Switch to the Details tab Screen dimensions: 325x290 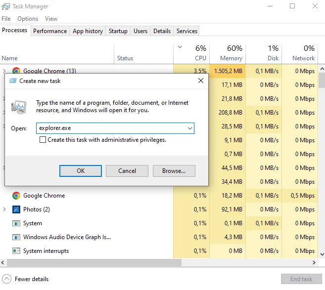click(162, 31)
